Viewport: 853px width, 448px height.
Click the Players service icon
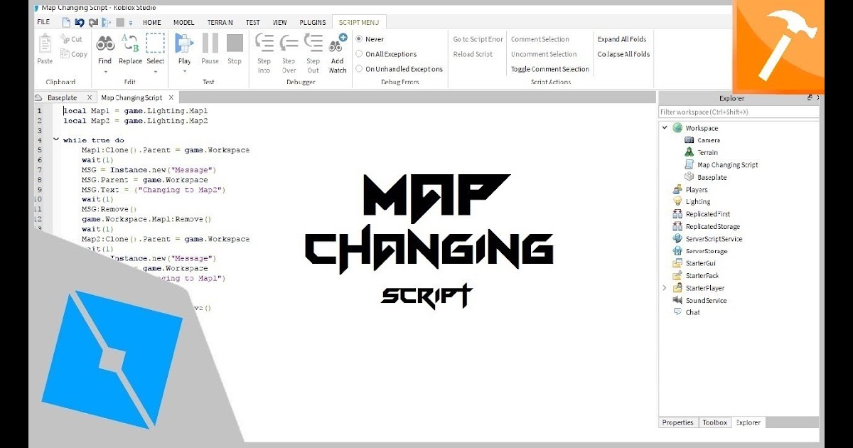677,190
